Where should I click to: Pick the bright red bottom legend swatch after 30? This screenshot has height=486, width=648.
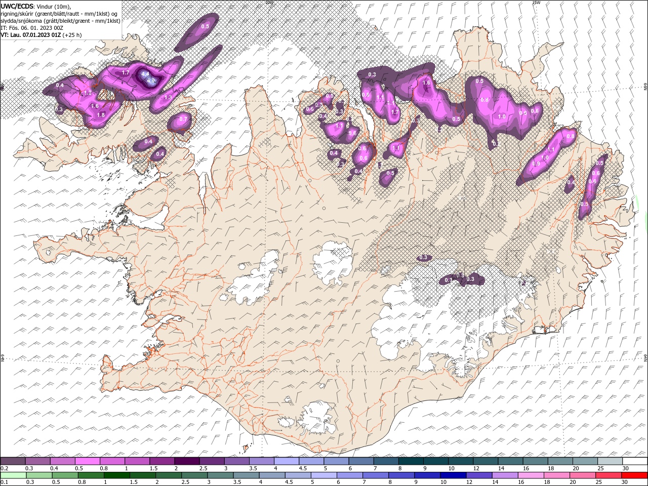635,475
